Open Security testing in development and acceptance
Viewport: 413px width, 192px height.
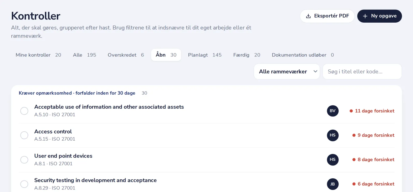96,180
